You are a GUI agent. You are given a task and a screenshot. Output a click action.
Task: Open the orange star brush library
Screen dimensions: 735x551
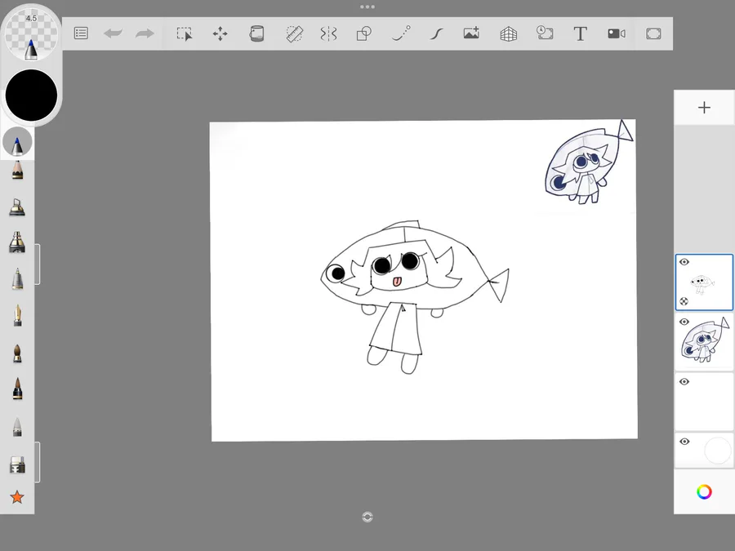pos(17,496)
